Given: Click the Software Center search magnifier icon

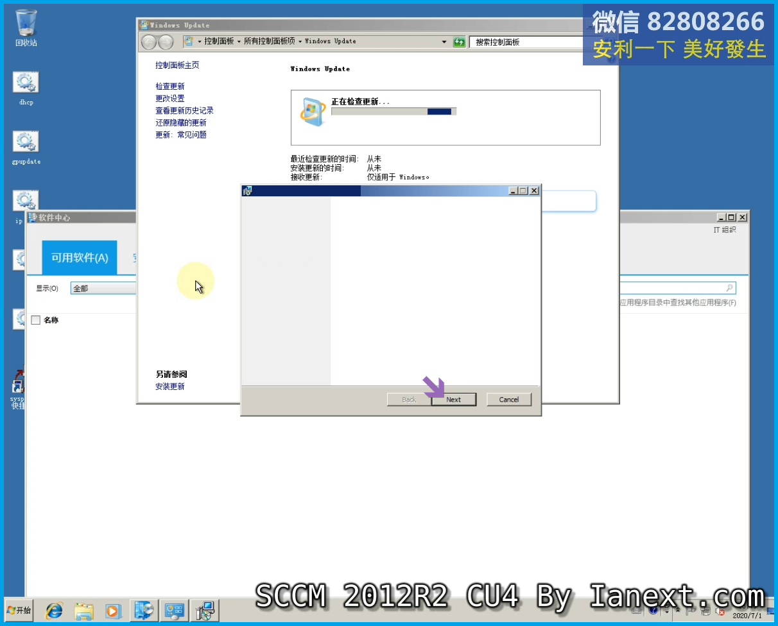Looking at the screenshot, I should [x=730, y=288].
